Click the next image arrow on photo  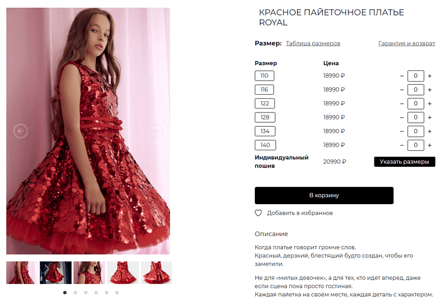(156, 131)
